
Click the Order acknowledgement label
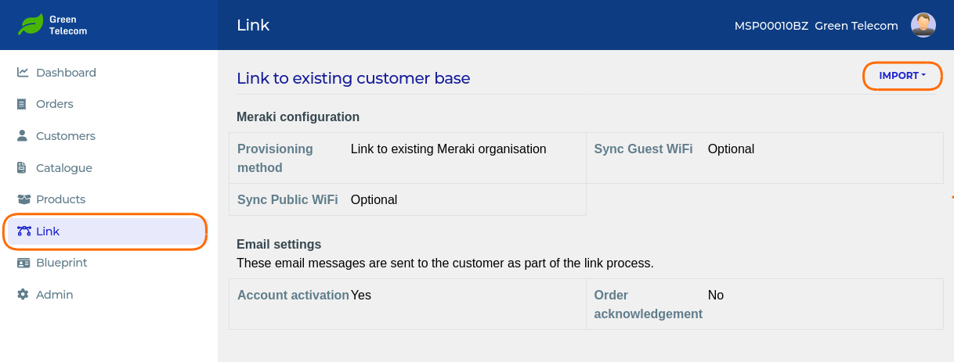click(648, 304)
